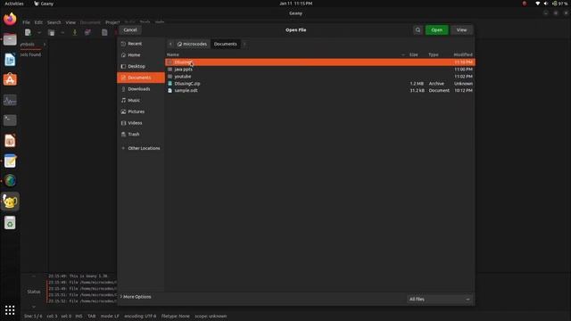Image resolution: width=571 pixels, height=321 pixels.
Task: Open new-file template dropdown arrow in Geany toolbar
Action: (39, 32)
